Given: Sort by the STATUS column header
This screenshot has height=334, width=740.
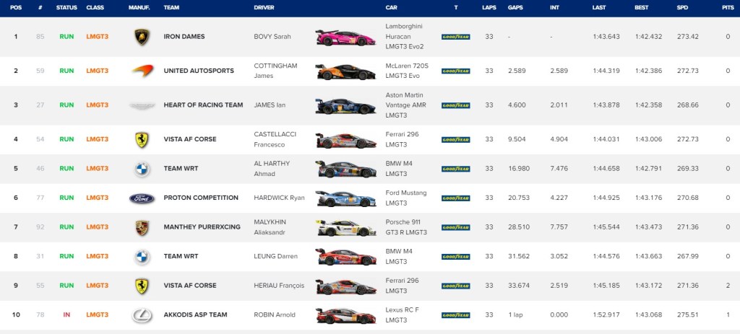Looking at the screenshot, I should (66, 7).
